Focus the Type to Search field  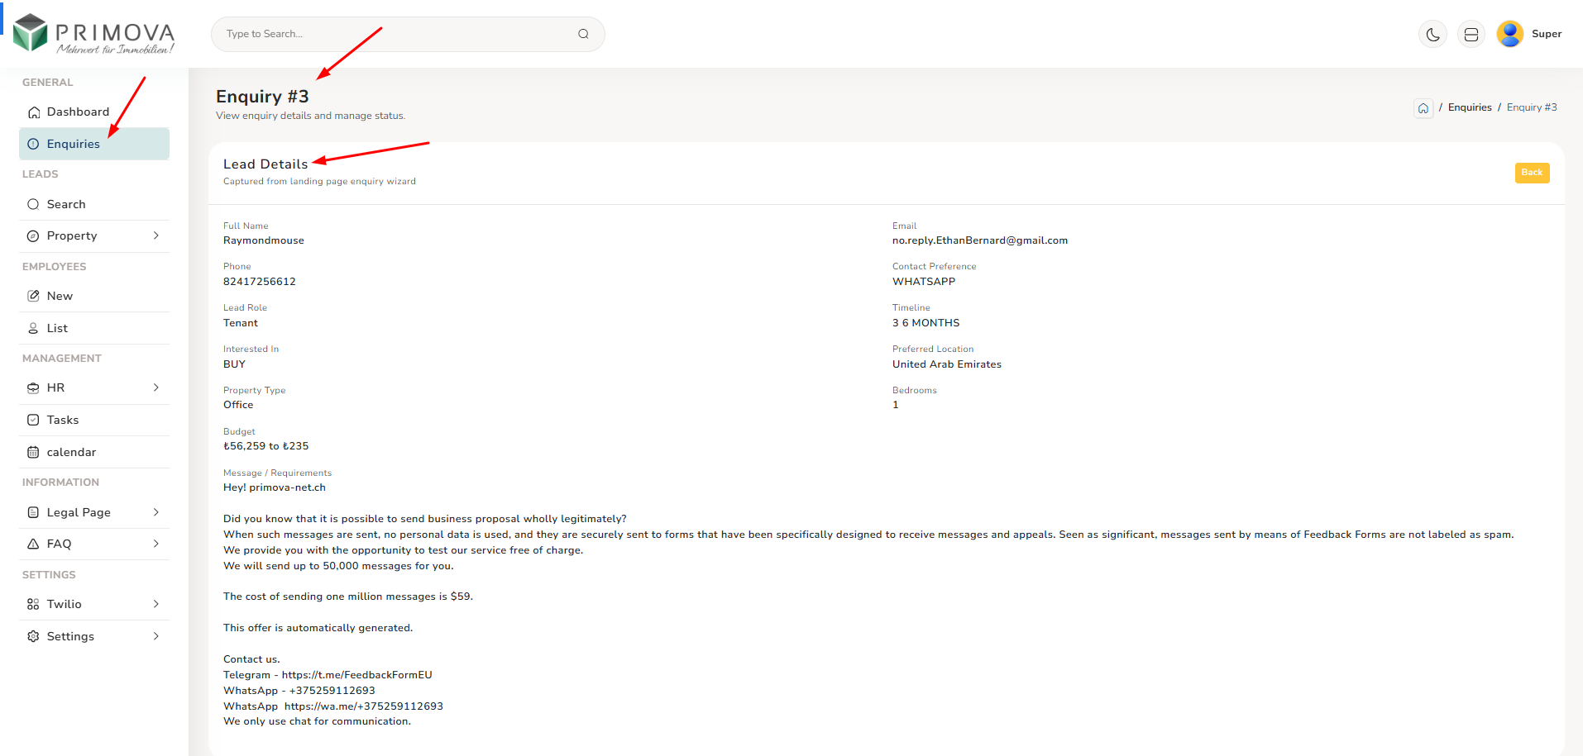(x=397, y=34)
